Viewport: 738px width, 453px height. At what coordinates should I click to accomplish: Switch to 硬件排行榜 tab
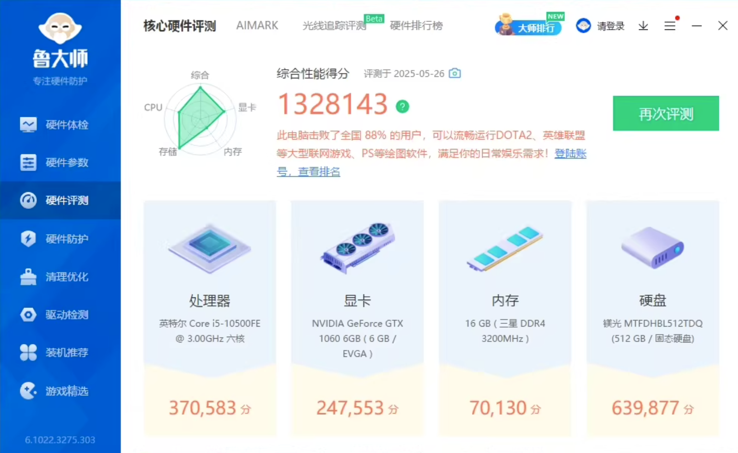click(416, 25)
